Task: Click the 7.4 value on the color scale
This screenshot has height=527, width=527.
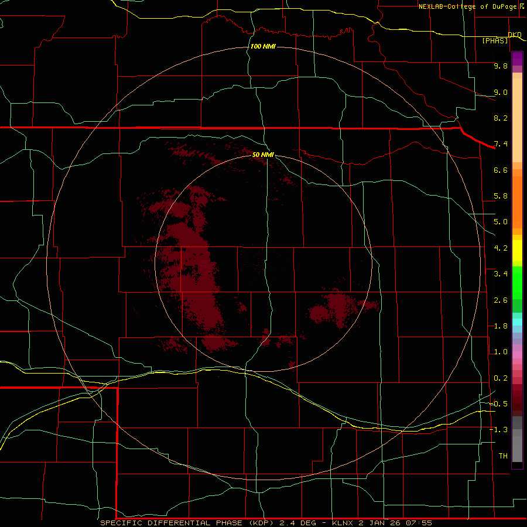Action: [x=501, y=144]
